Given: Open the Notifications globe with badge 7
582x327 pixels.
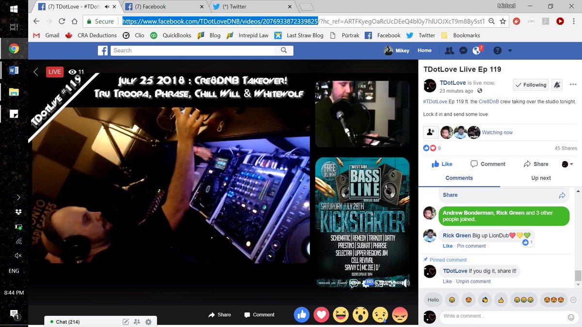Looking at the screenshot, I should (477, 50).
